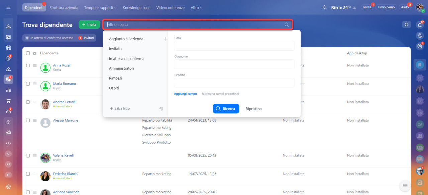Open the calendar icon in the left sidebar
The image size is (428, 195).
[x=8, y=48]
